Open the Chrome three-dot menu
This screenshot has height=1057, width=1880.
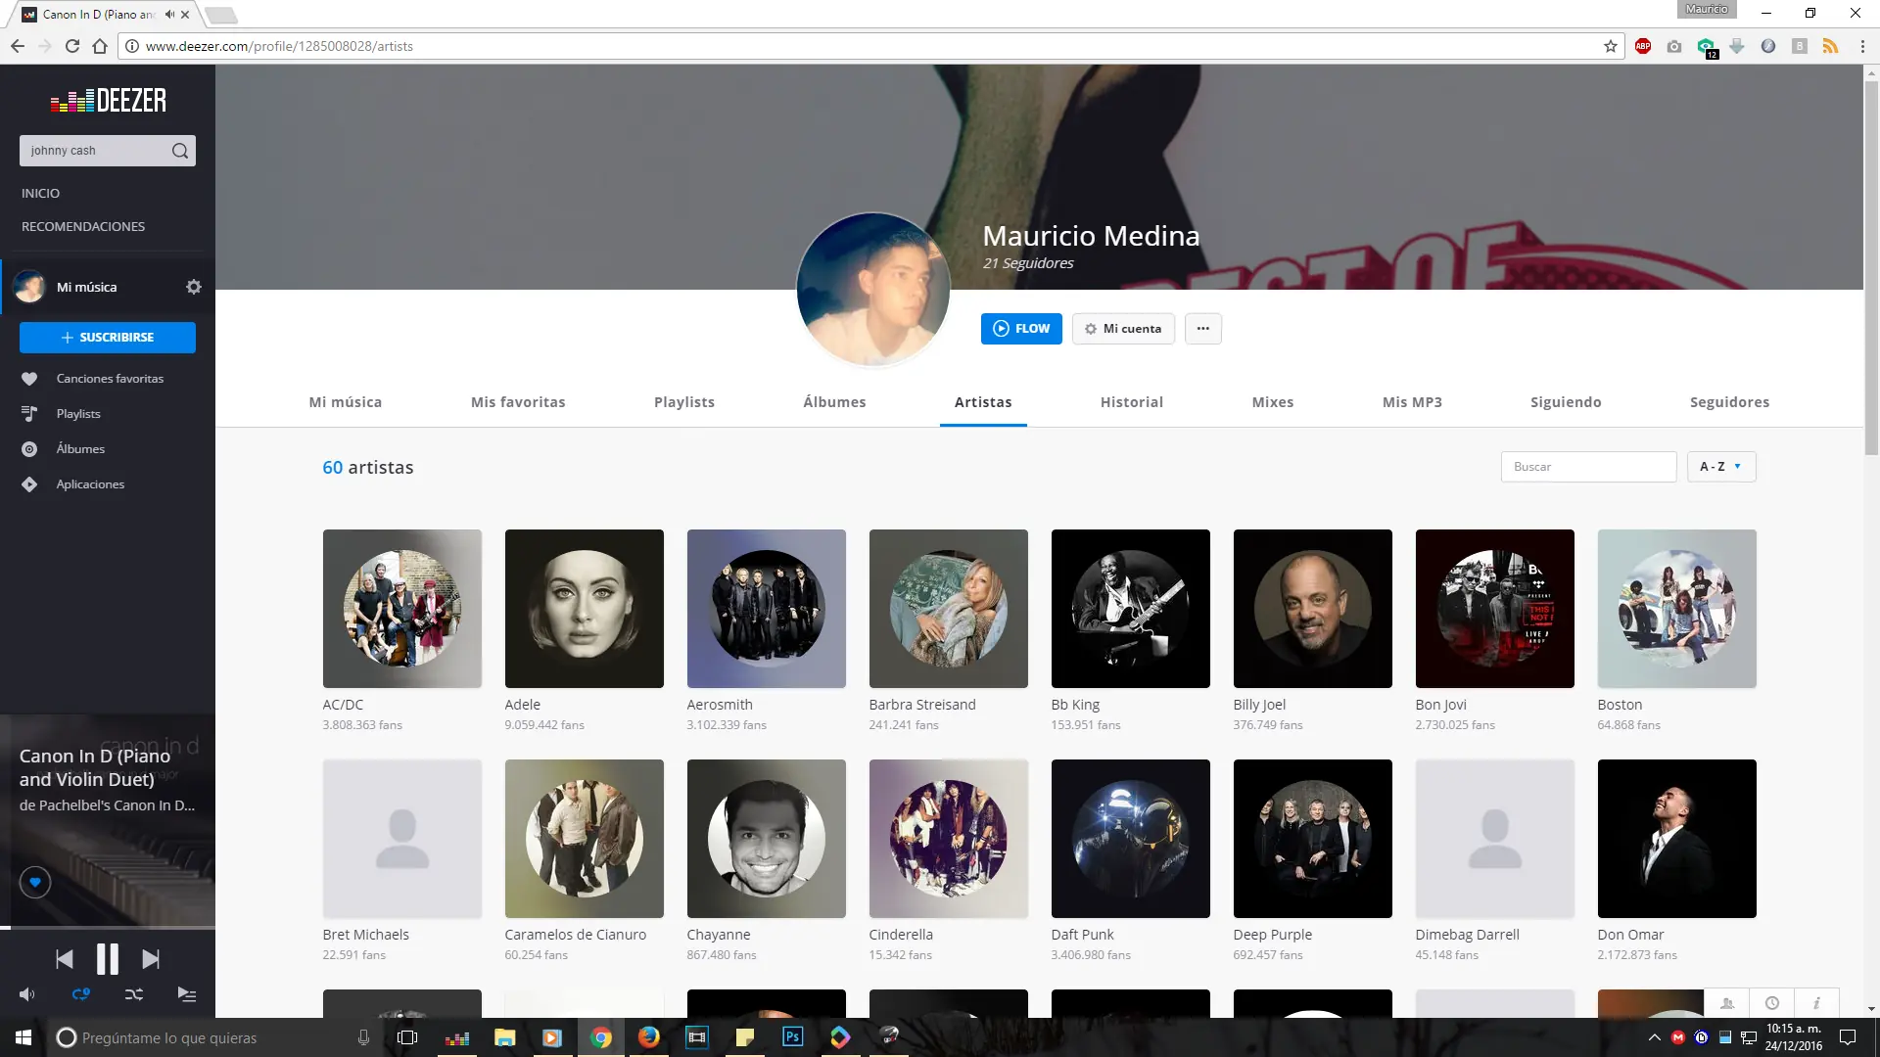pyautogui.click(x=1862, y=46)
